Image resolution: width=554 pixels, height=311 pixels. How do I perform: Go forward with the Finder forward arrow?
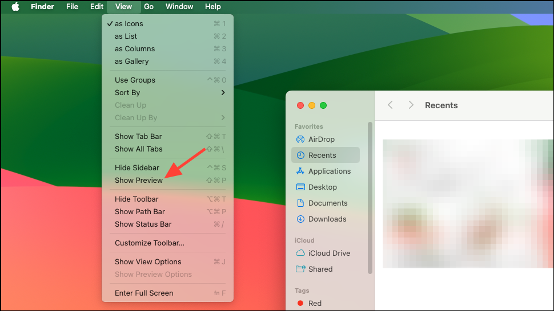point(411,105)
